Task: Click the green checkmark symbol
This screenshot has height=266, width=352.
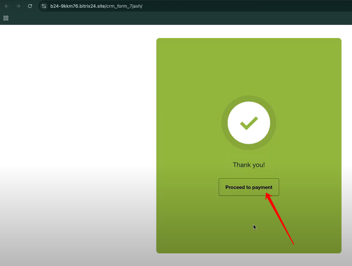Action: (249, 123)
